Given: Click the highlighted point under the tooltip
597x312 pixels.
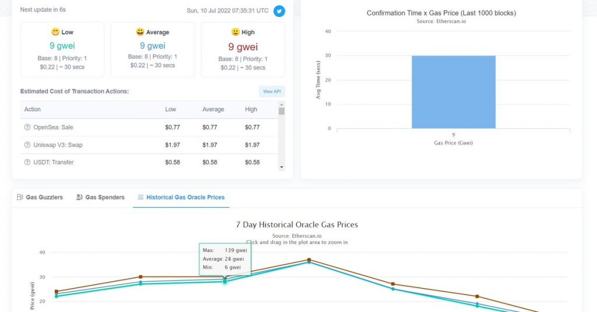Looking at the screenshot, I should (x=224, y=282).
